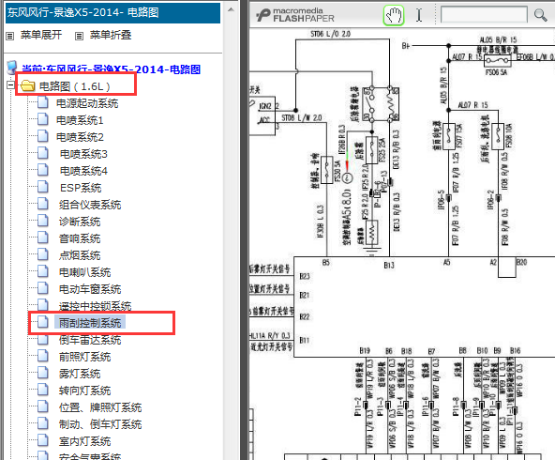Click the 东风风行-景逸X5-2014- 电路图 title bar
Viewport: 555px width, 460px height.
pos(112,13)
